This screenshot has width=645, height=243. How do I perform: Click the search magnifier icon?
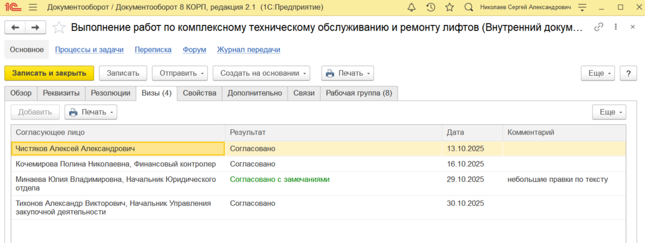pyautogui.click(x=468, y=7)
